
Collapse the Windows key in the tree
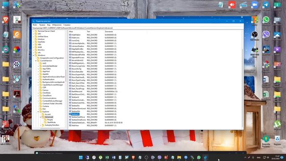point(34,55)
